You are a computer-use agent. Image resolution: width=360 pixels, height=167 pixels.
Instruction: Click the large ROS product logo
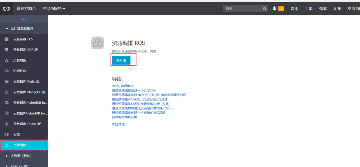(x=98, y=43)
